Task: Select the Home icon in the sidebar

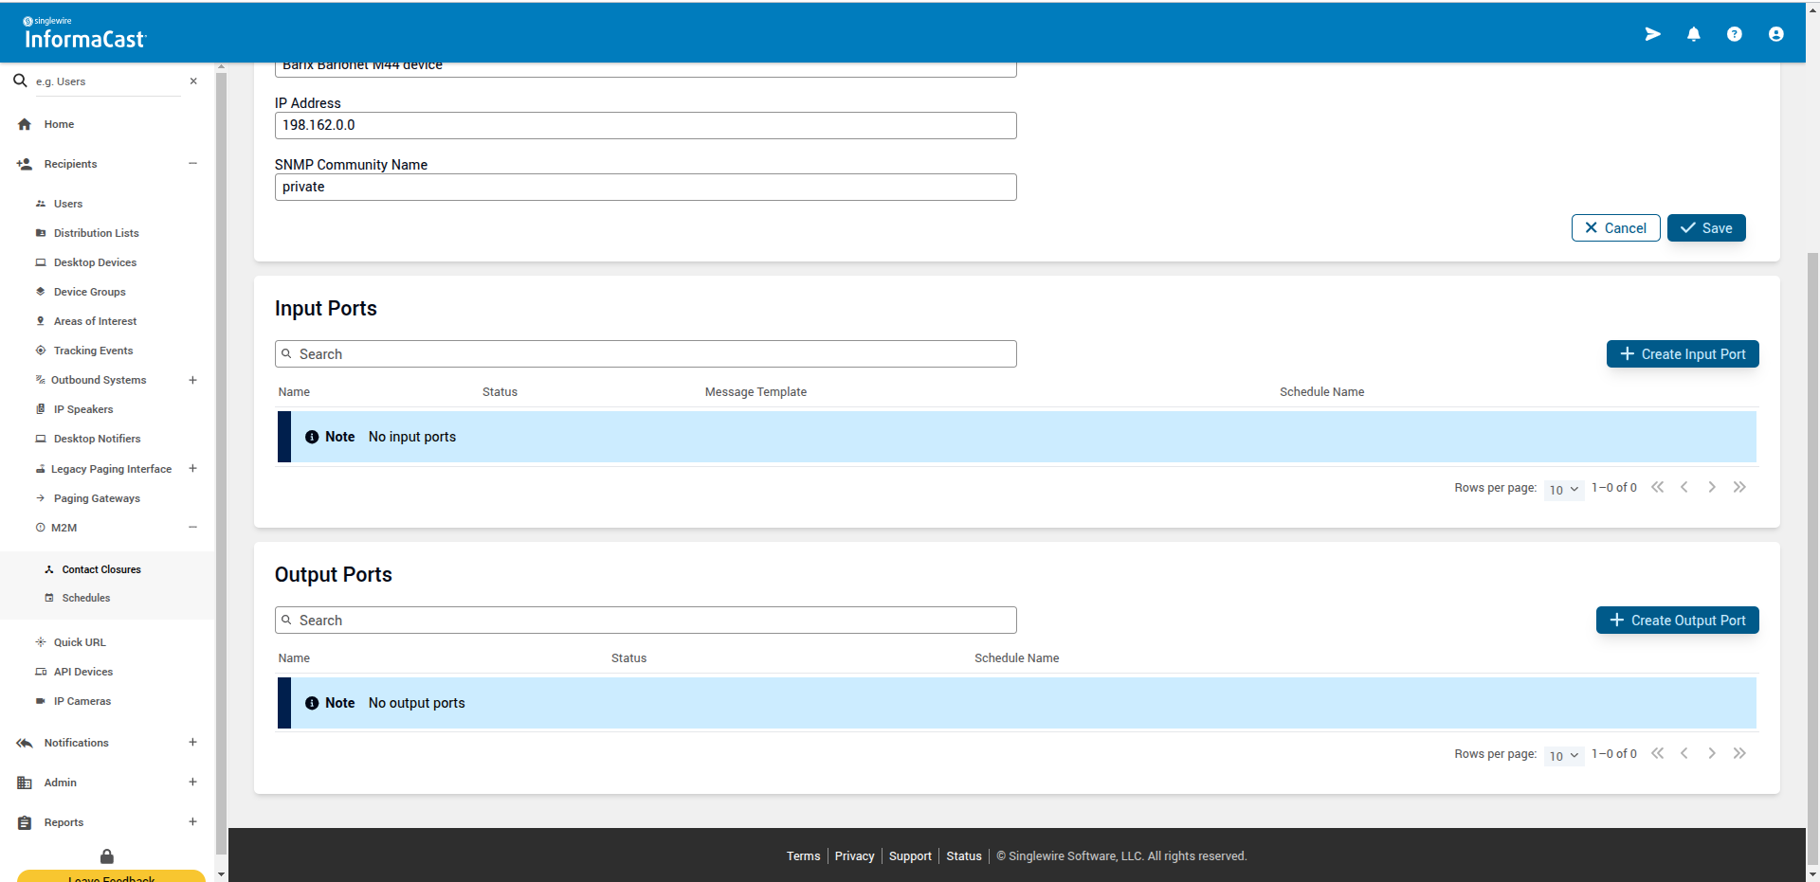Action: coord(23,124)
